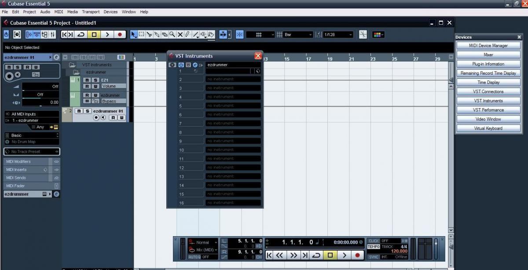The height and width of the screenshot is (270, 528).
Task: Activate Cycle loop in the transport panel
Action: coord(316,255)
